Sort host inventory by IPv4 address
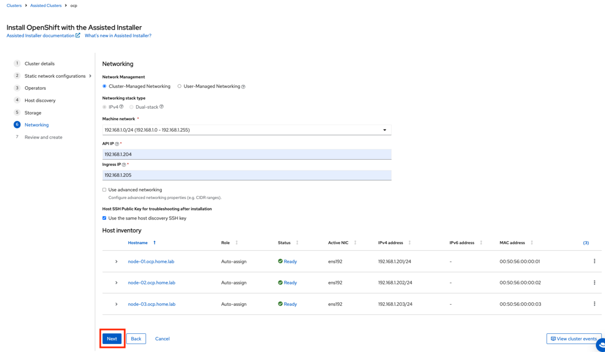 coord(409,243)
